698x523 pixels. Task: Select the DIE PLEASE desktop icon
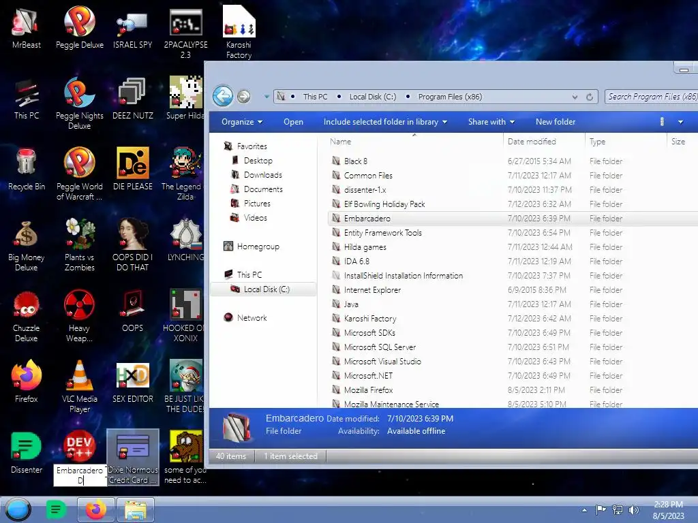tap(132, 170)
